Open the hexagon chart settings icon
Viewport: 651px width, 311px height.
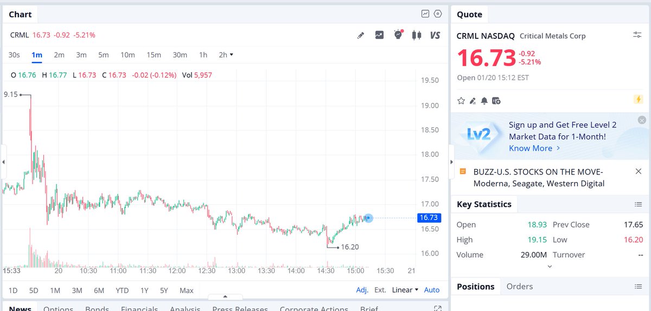438,14
